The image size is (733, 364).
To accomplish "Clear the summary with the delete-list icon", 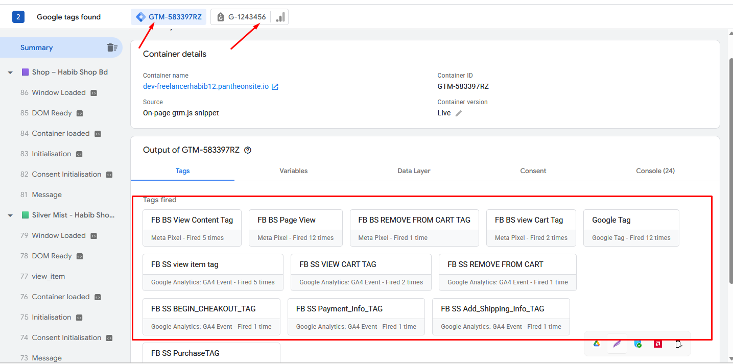I will pyautogui.click(x=112, y=47).
